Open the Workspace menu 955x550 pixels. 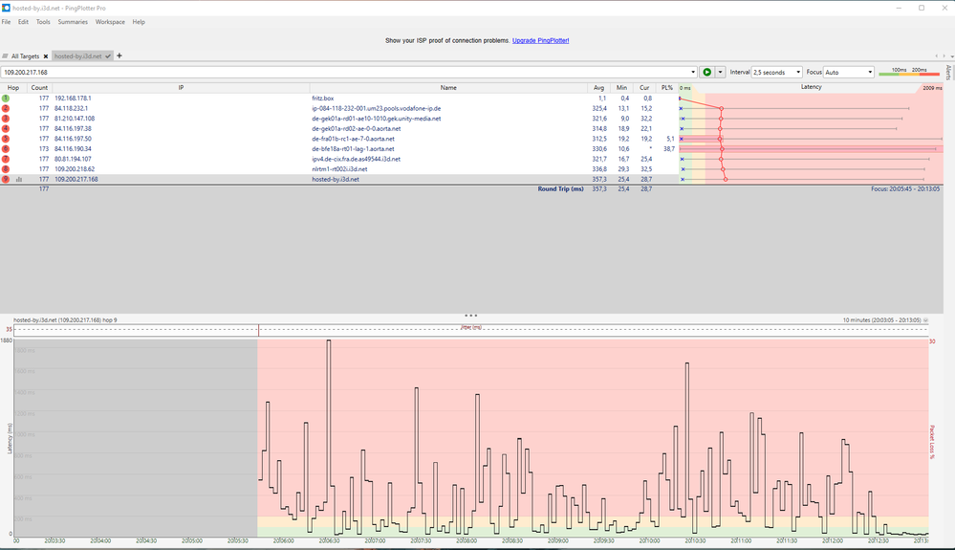[x=110, y=22]
